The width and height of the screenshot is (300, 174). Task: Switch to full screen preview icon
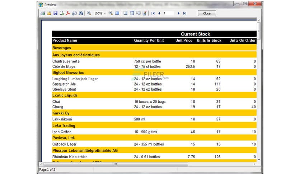(x=117, y=13)
